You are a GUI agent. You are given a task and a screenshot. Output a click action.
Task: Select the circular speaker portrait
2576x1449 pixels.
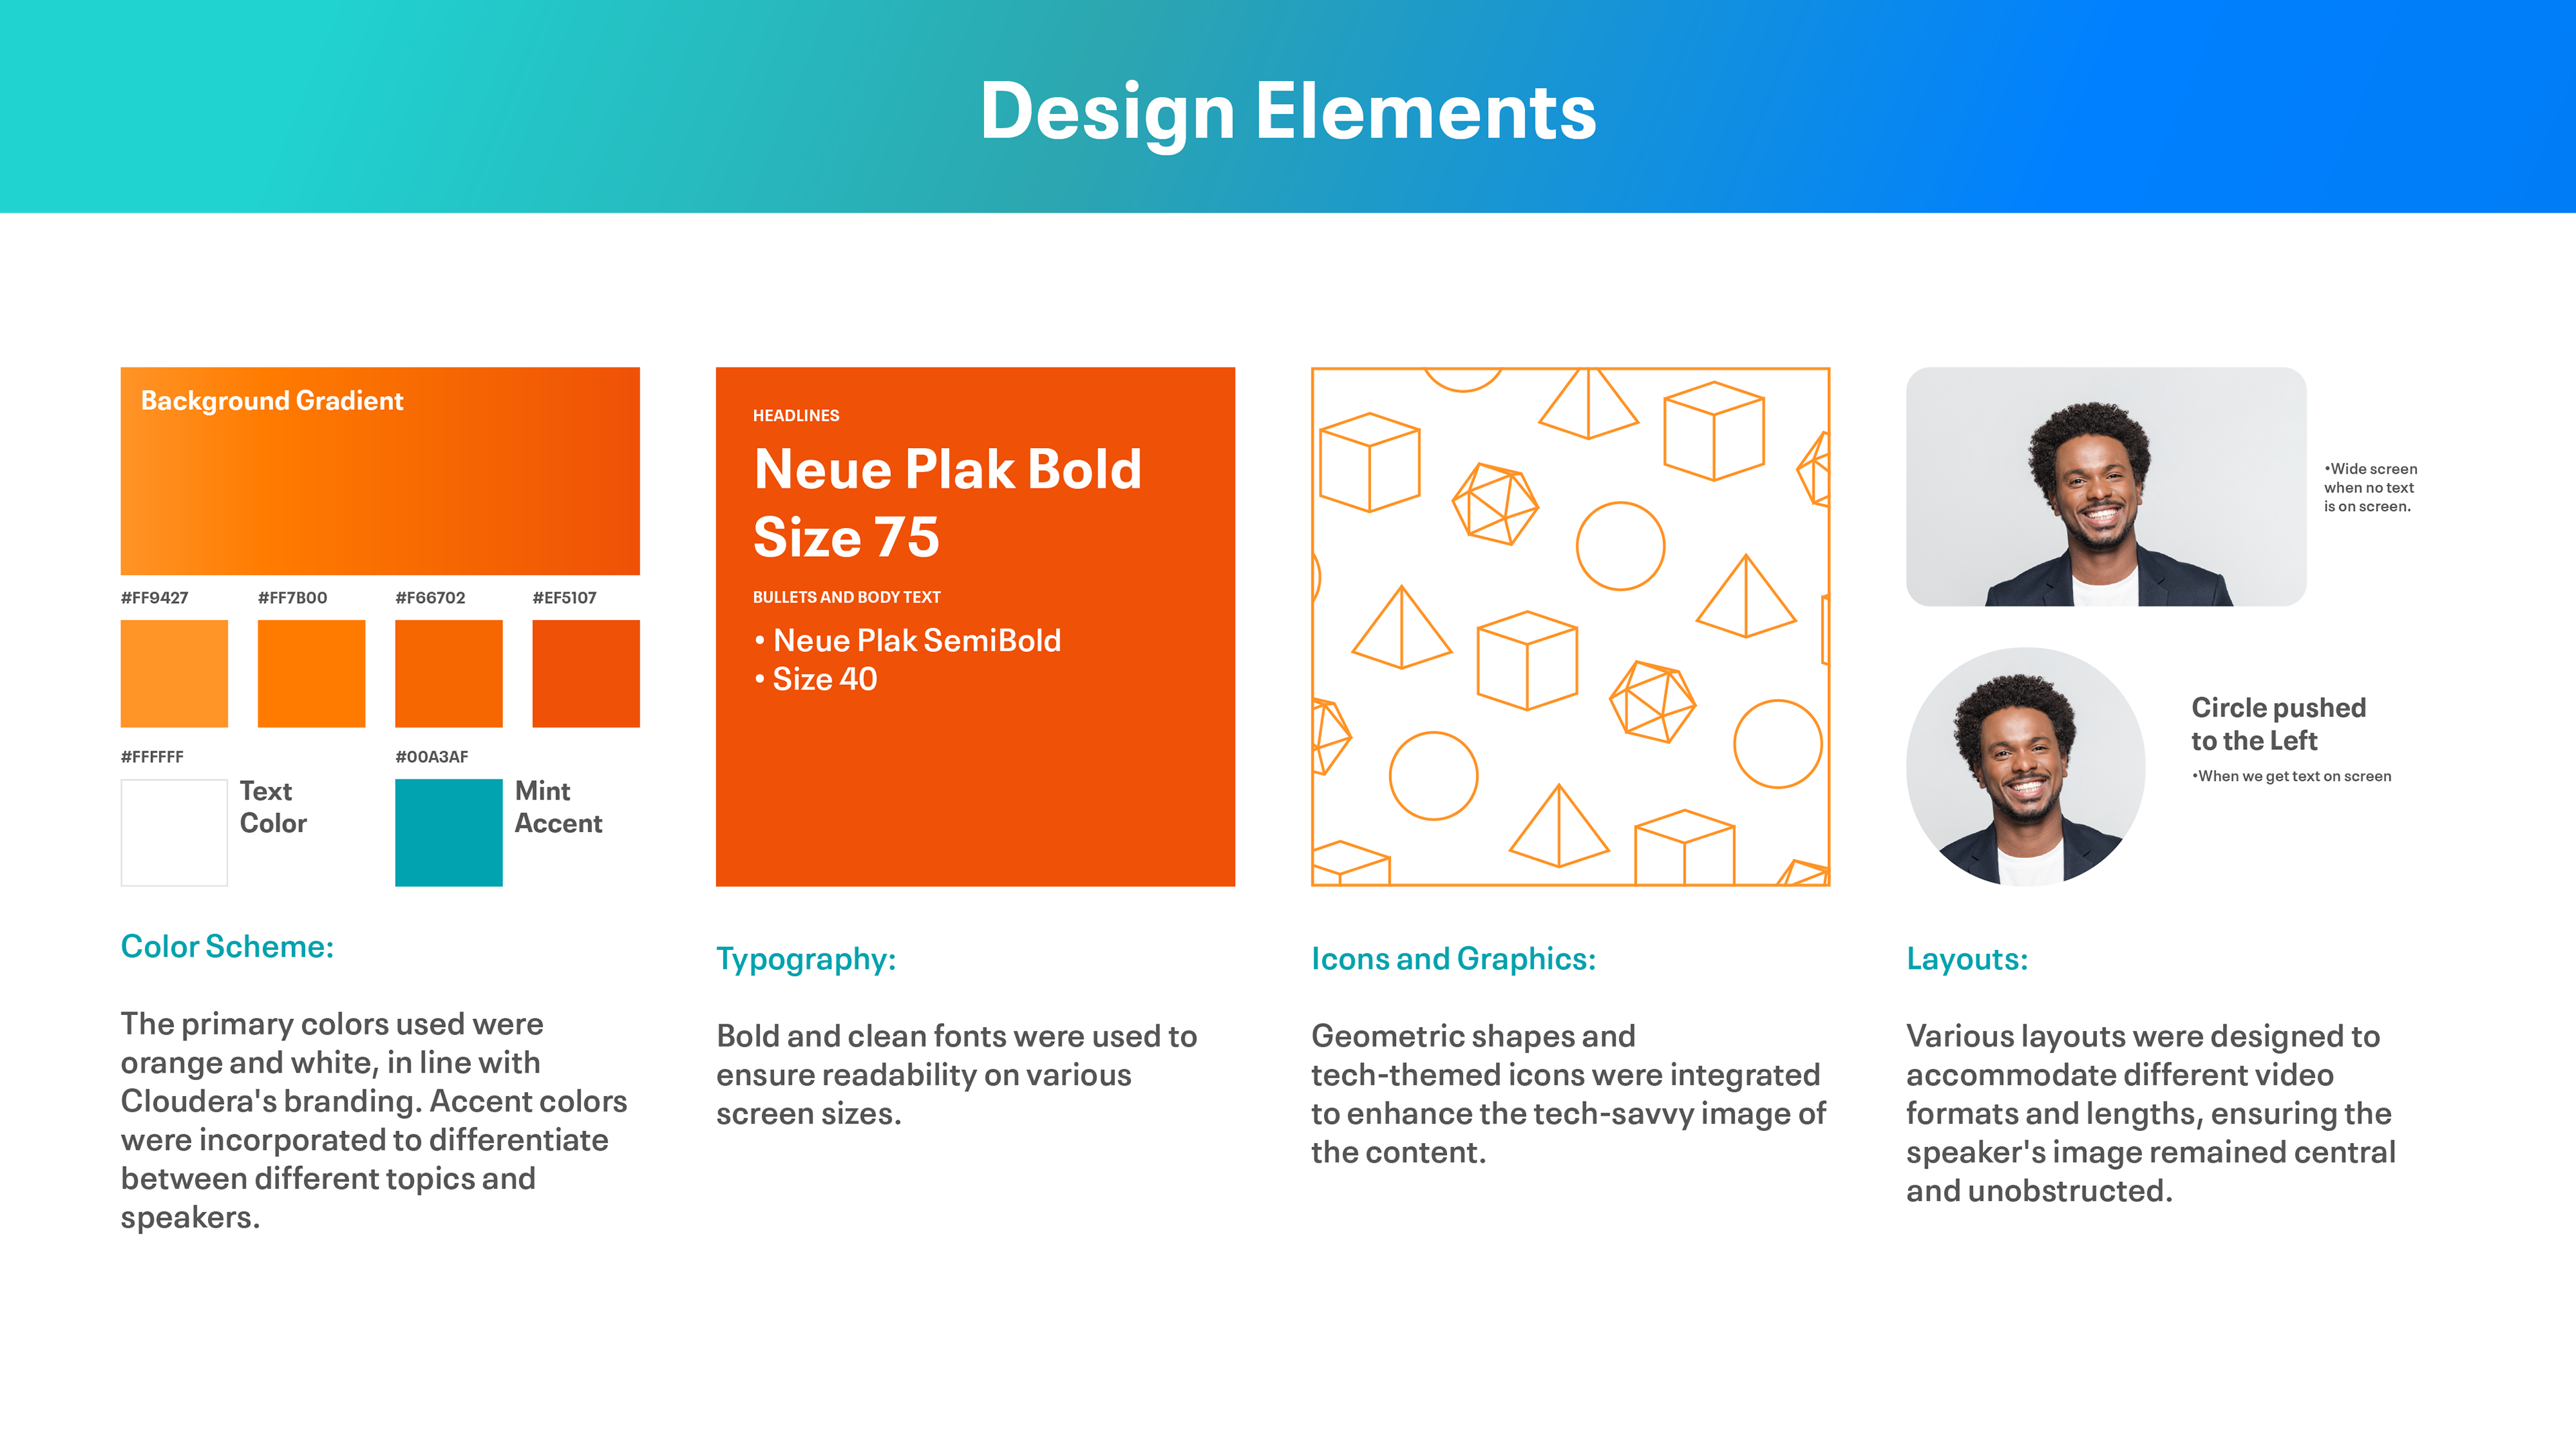coord(2025,767)
